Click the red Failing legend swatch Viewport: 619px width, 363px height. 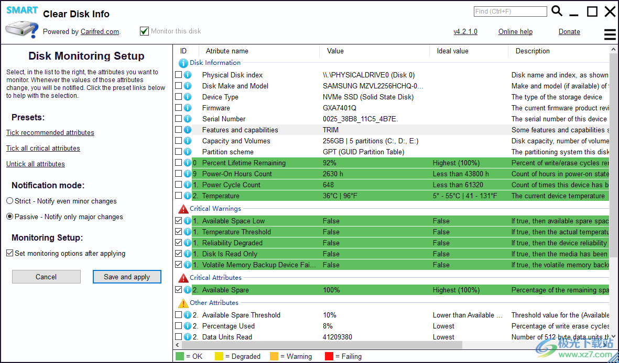329,356
